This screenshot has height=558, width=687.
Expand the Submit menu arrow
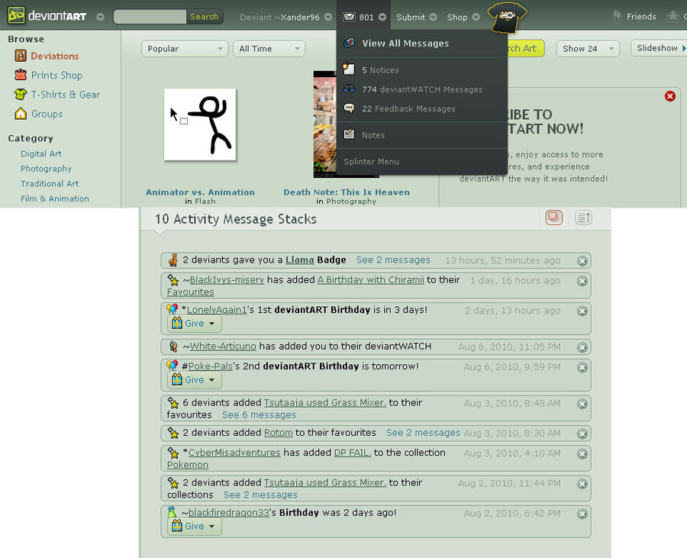(x=433, y=17)
